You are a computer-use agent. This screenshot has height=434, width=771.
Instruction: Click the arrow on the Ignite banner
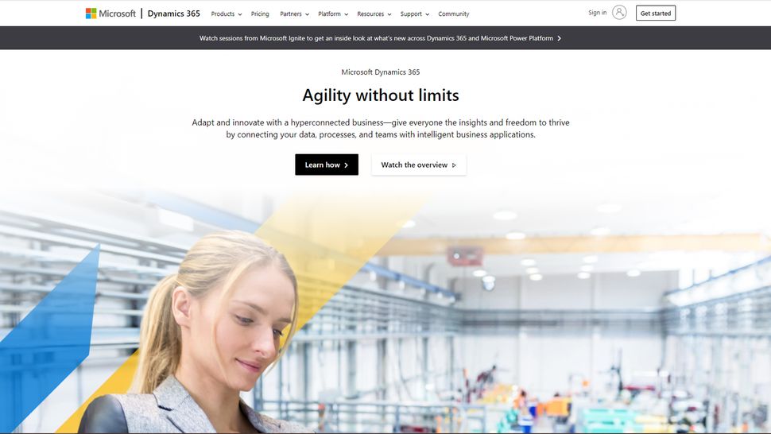(x=559, y=38)
